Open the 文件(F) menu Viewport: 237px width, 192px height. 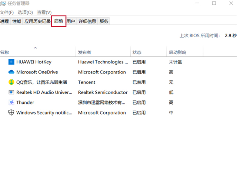click(7, 12)
